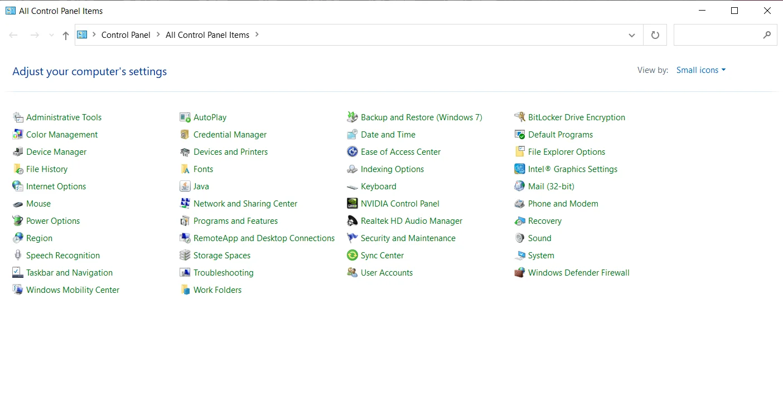The width and height of the screenshot is (783, 412).
Task: Click the Java coffee cup icon
Action: tap(185, 187)
